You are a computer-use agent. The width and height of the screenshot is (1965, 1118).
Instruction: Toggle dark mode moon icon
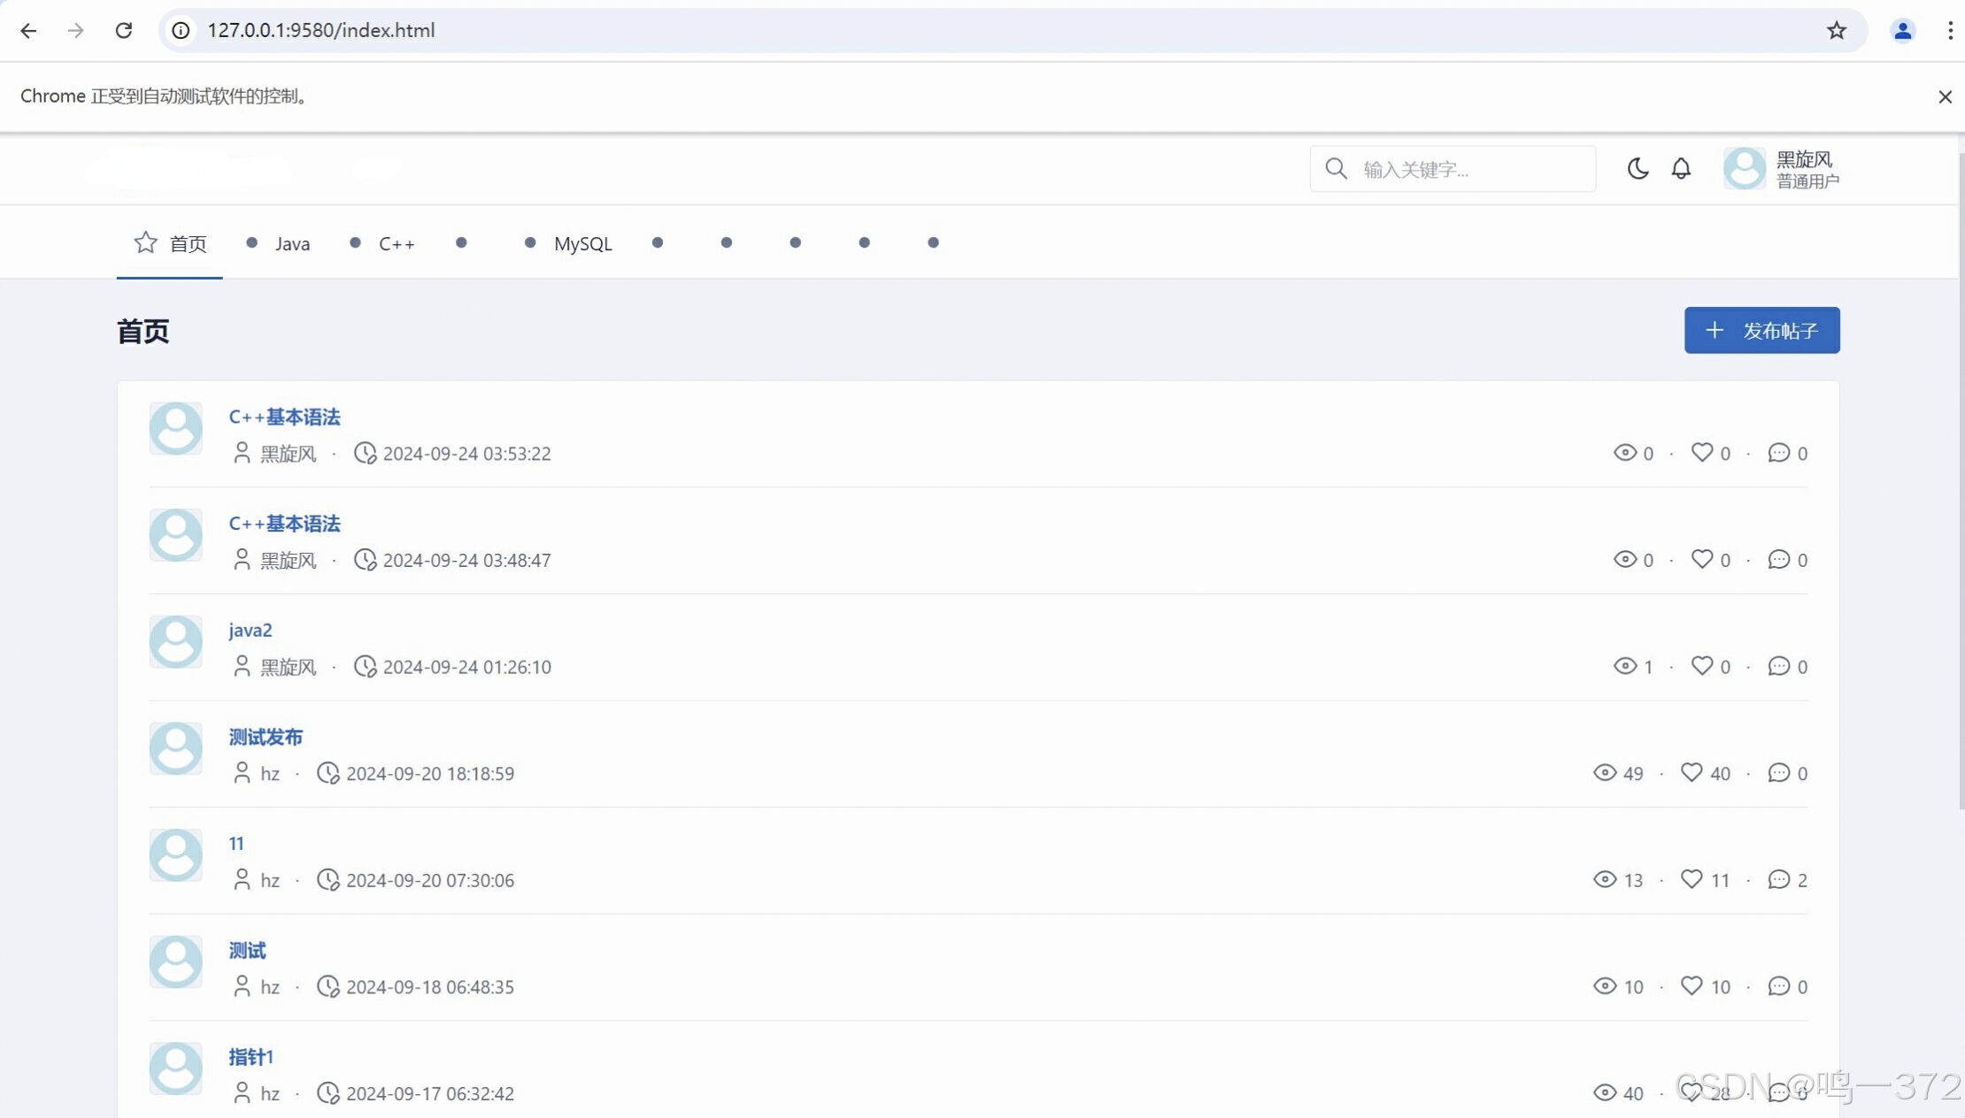[x=1637, y=168]
